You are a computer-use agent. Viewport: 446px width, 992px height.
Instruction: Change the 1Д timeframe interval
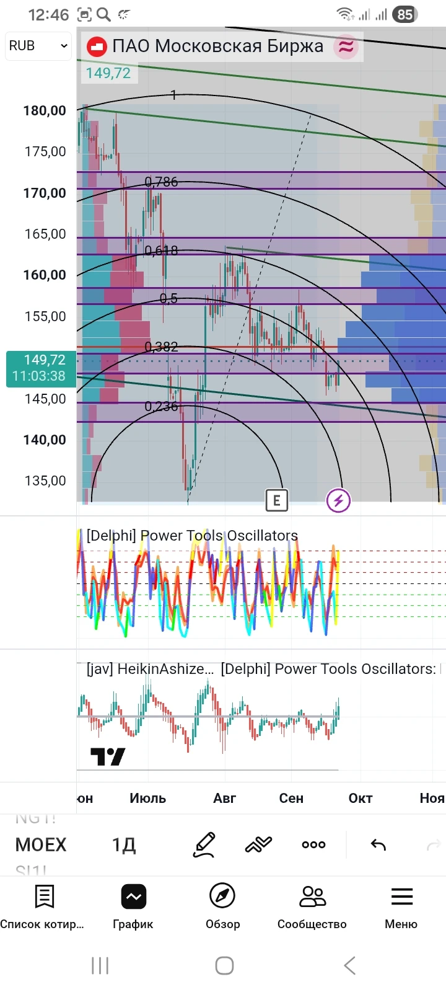pos(124,844)
